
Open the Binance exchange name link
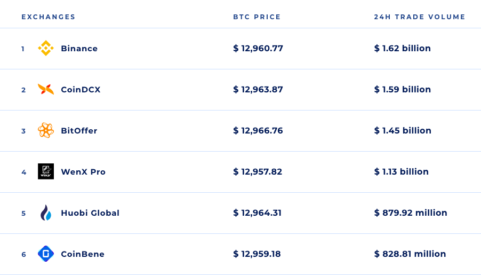tap(79, 49)
